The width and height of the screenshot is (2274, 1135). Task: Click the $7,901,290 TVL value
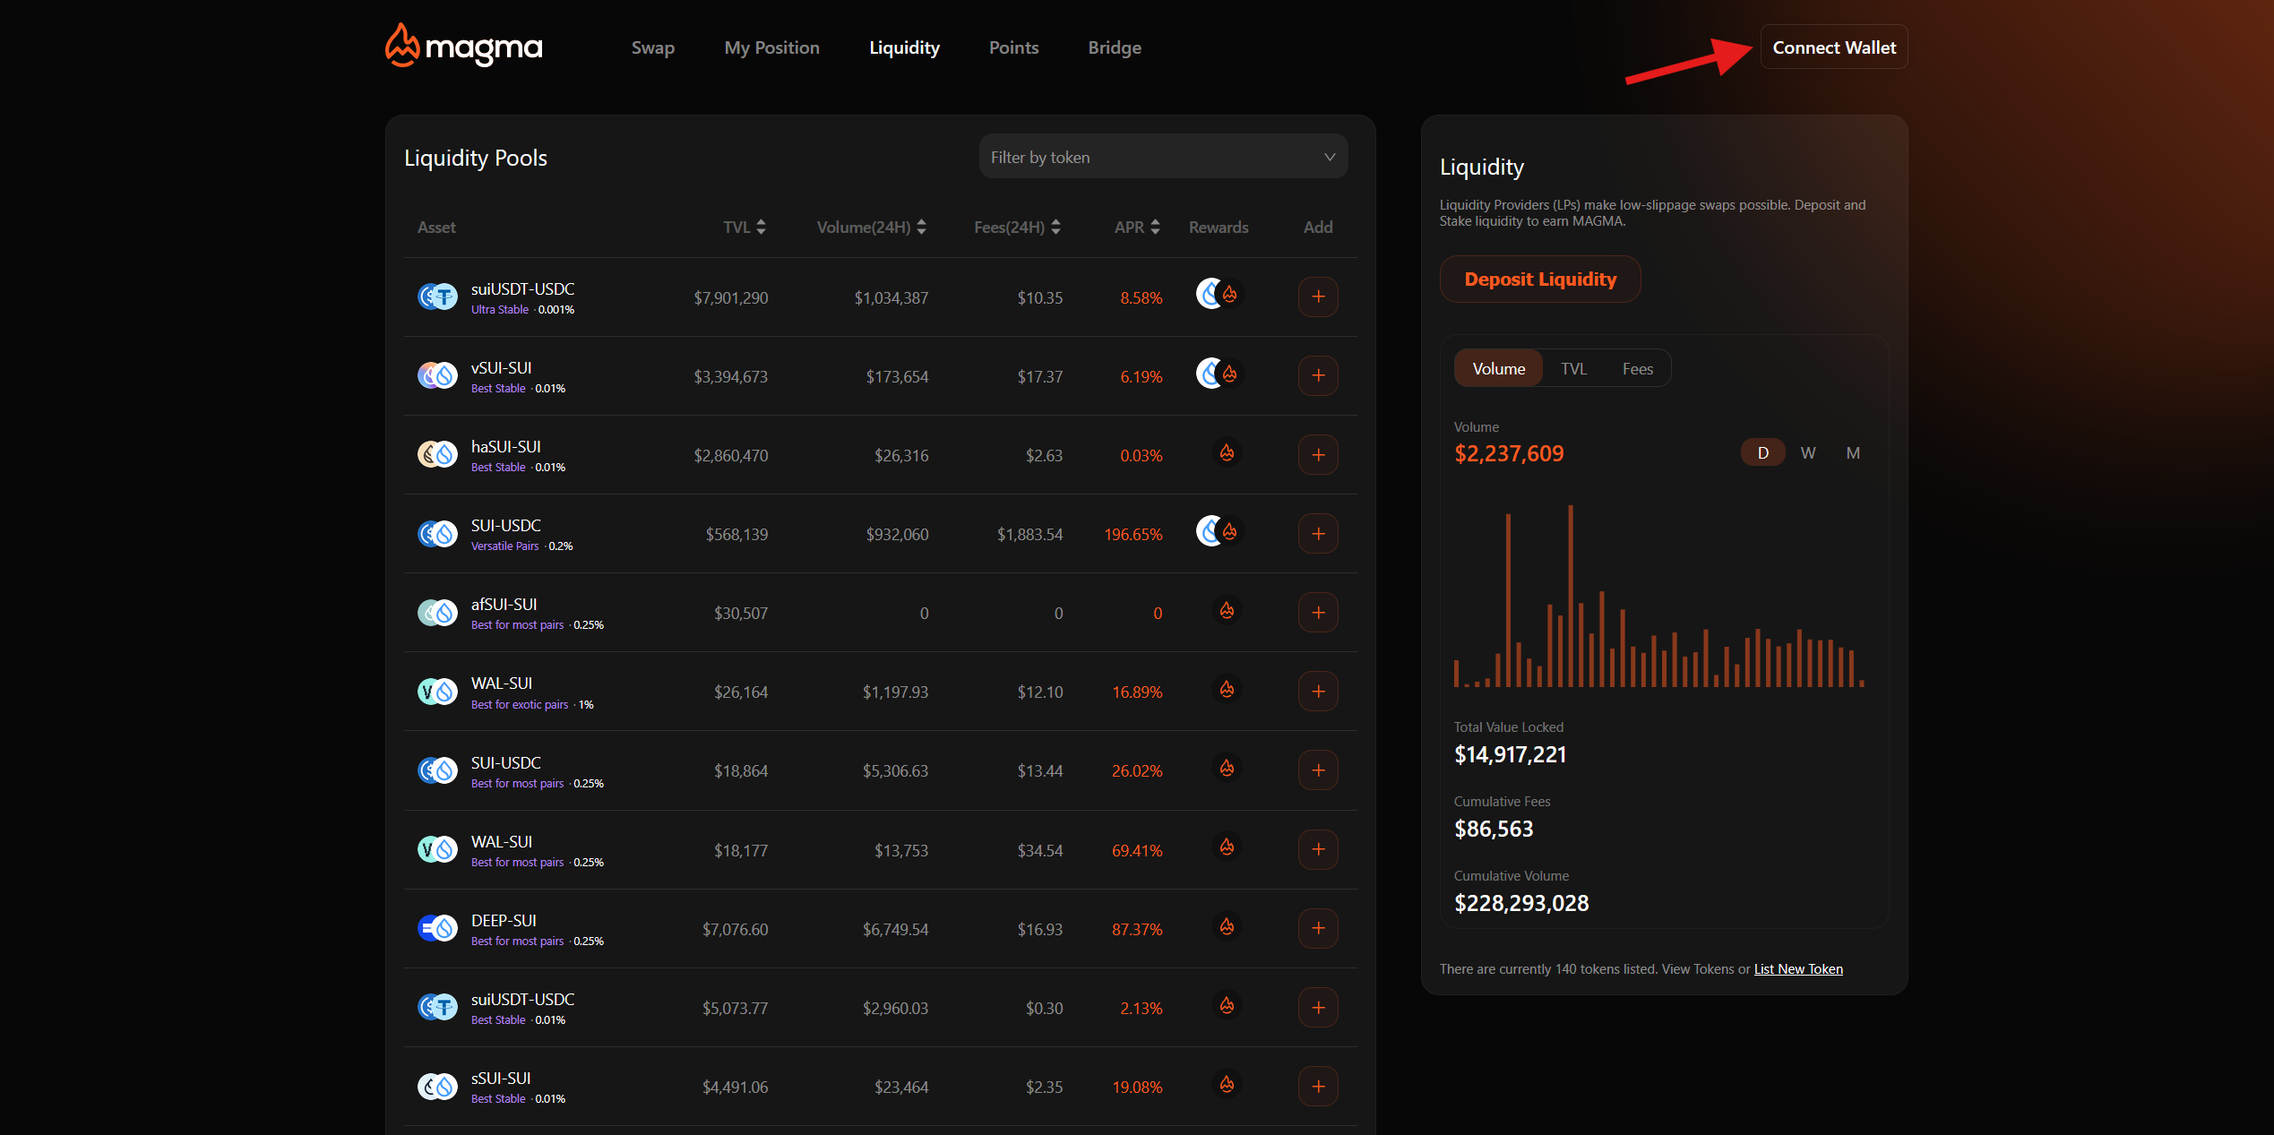pos(730,298)
